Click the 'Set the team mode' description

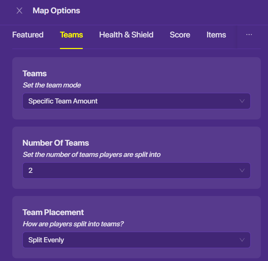(52, 85)
